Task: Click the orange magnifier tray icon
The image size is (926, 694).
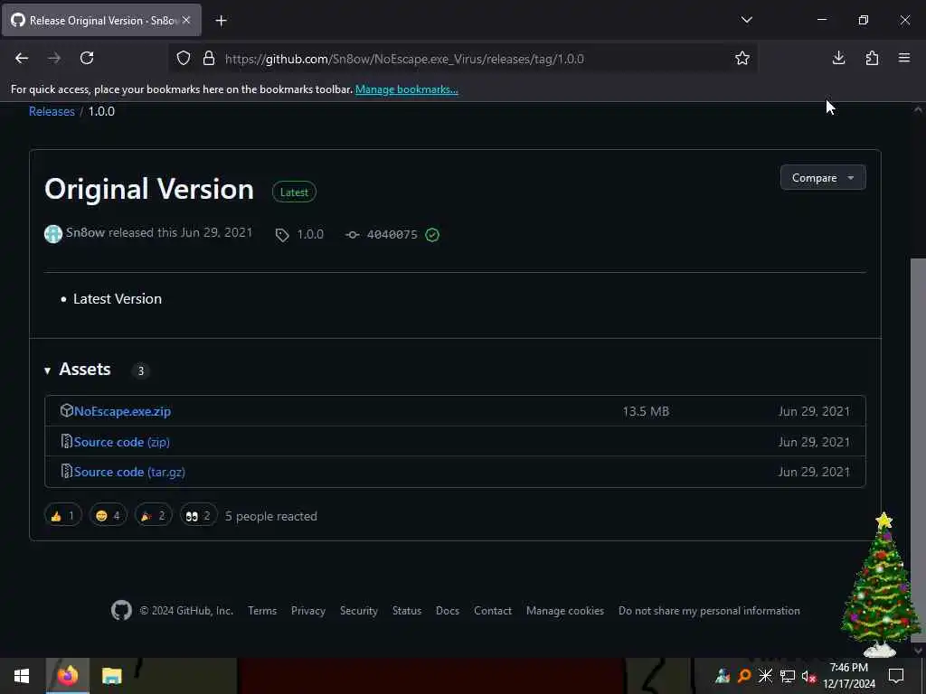Action: [x=744, y=676]
